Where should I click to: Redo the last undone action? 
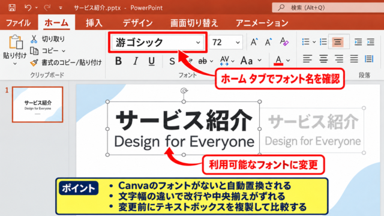(47, 8)
